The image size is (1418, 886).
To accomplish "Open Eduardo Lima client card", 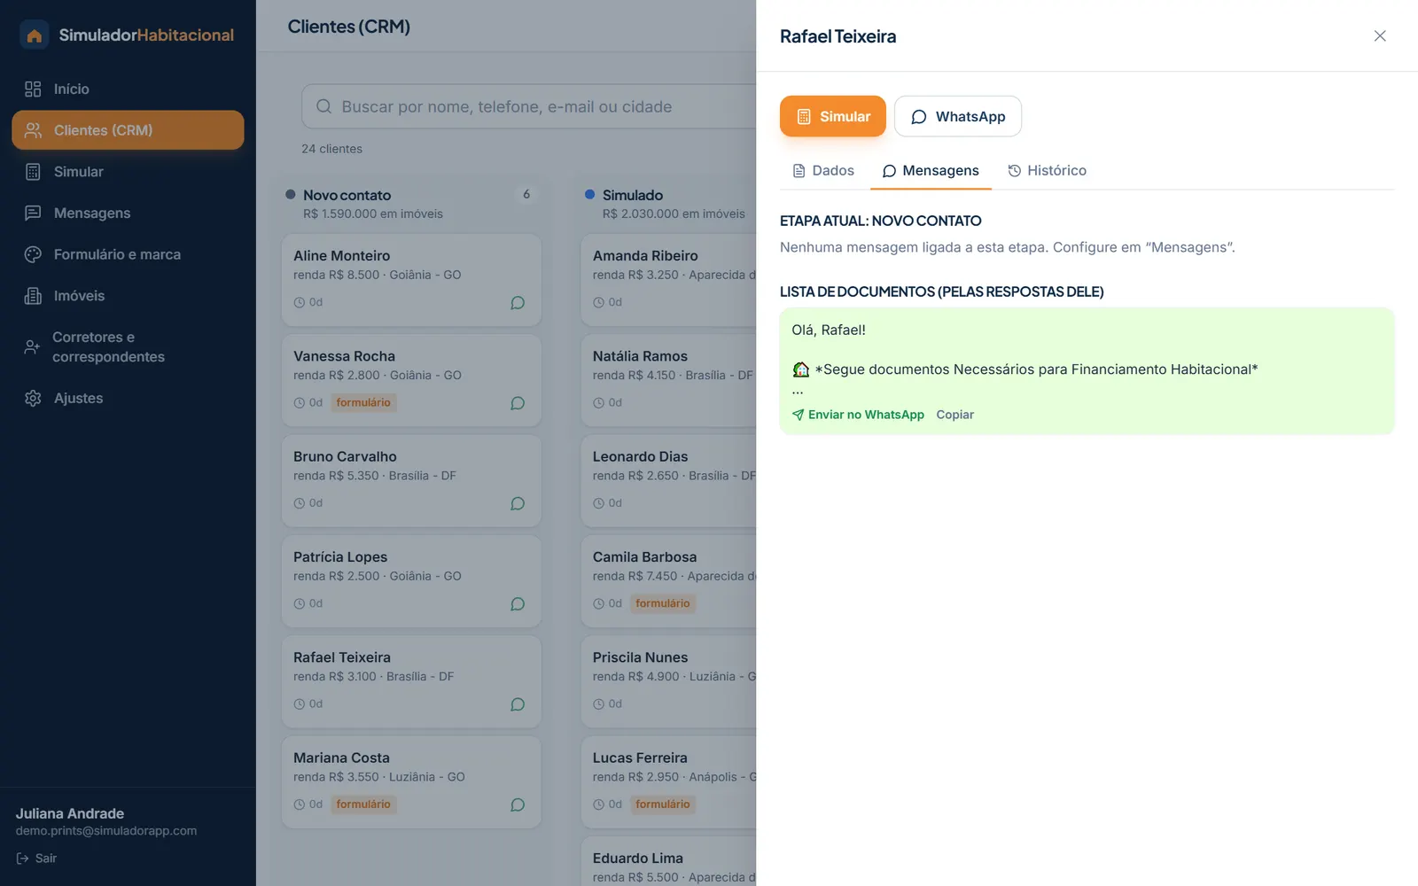I will (669, 861).
